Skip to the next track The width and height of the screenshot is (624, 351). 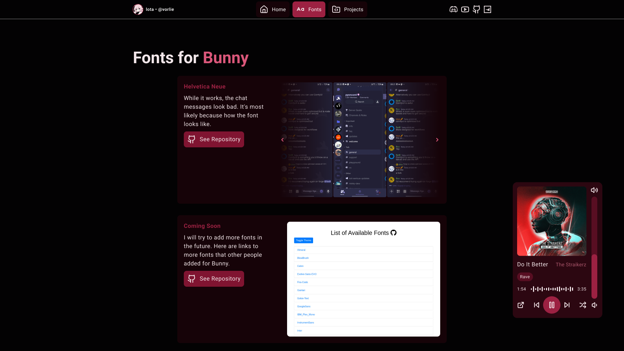pos(567,305)
